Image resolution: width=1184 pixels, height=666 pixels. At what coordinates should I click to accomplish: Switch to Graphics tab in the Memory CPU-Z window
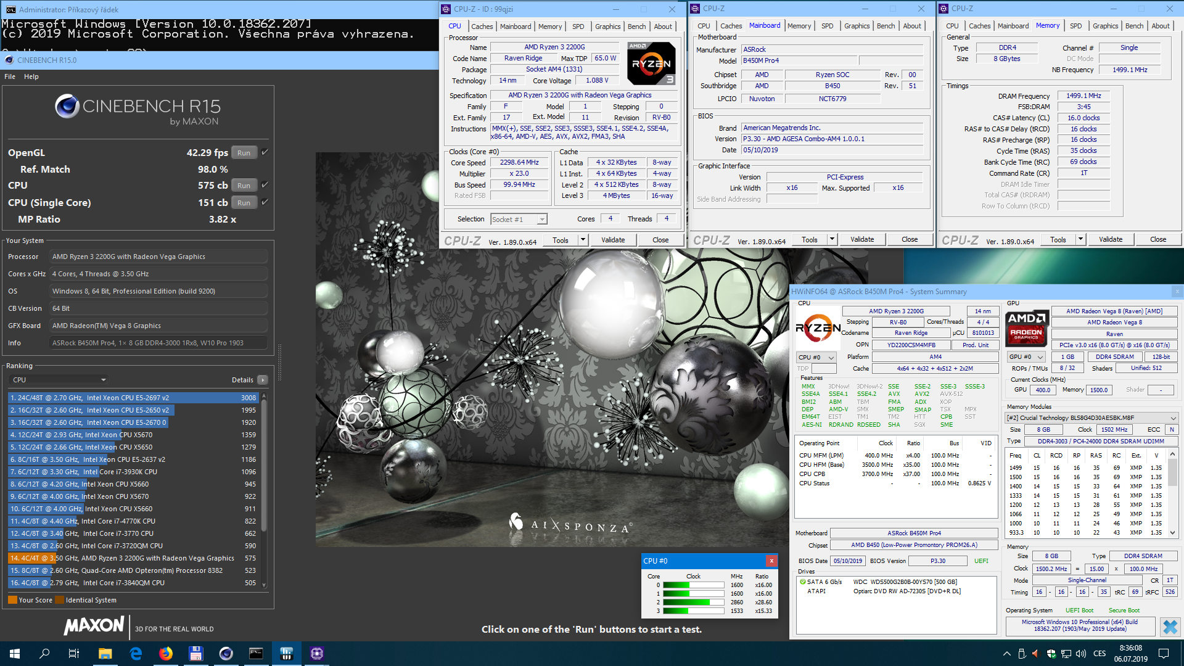[x=1105, y=26]
